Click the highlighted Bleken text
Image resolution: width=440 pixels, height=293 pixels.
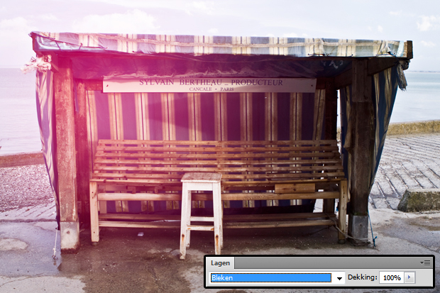(222, 278)
